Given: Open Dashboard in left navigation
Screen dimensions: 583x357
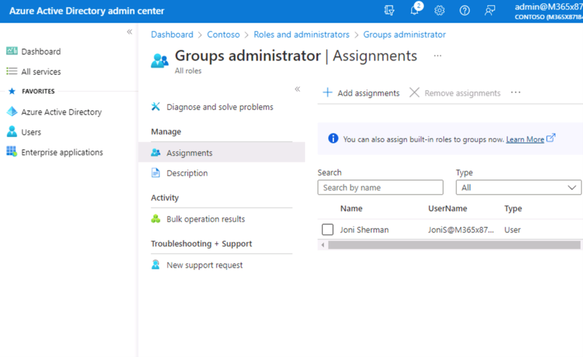Looking at the screenshot, I should (x=41, y=51).
